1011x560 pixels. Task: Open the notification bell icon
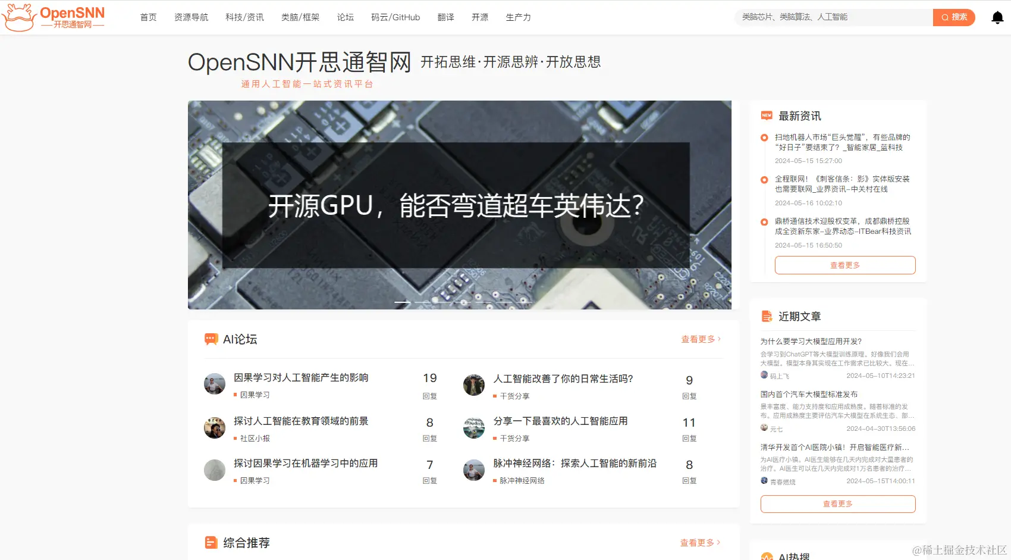[x=997, y=18]
